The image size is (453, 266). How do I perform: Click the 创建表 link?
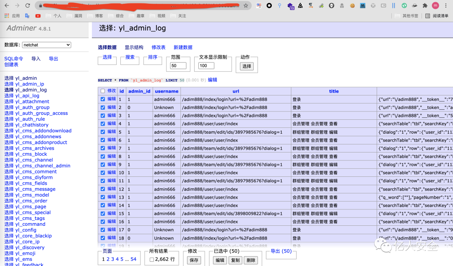click(x=11, y=65)
